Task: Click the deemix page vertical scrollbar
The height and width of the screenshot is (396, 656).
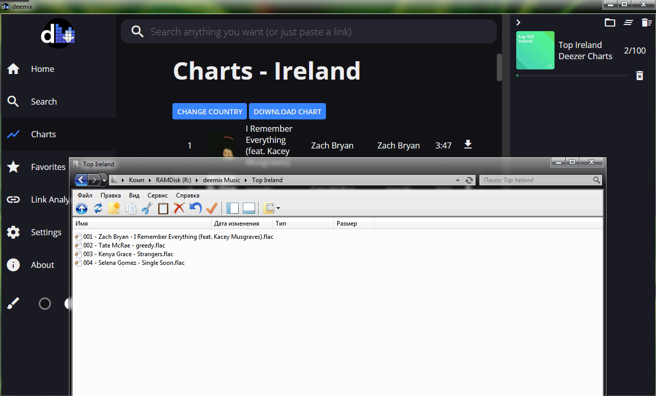Action: click(x=499, y=67)
